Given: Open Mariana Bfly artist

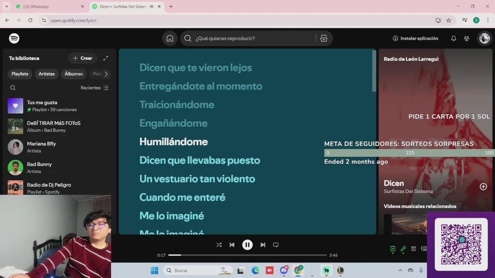Looking at the screenshot, I should 59,147.
